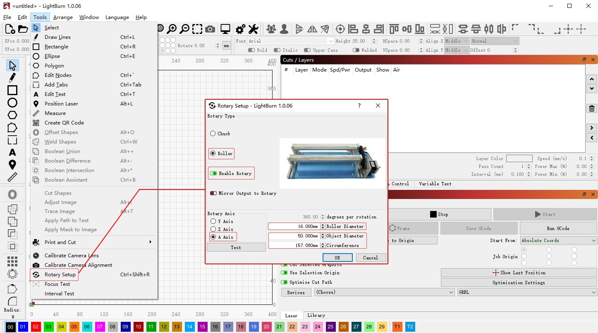Open file using the folder icon

click(x=23, y=29)
